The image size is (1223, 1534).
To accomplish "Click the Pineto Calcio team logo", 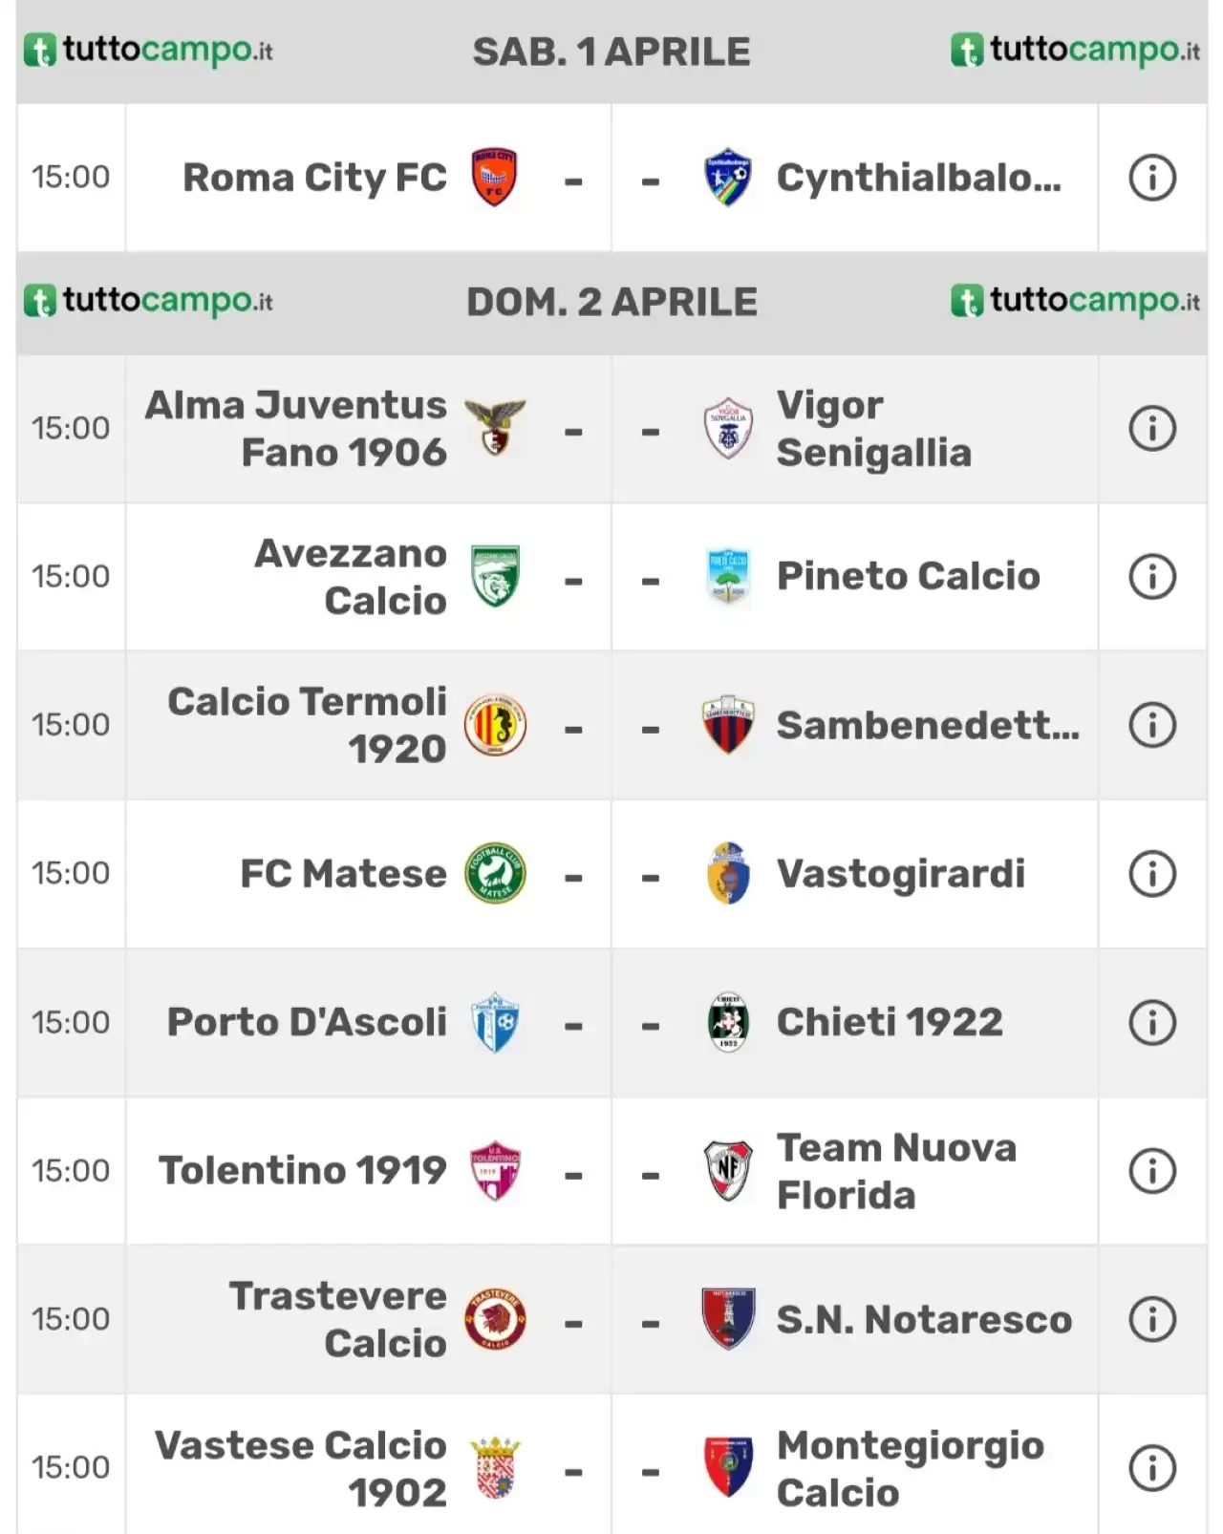I will tap(728, 577).
